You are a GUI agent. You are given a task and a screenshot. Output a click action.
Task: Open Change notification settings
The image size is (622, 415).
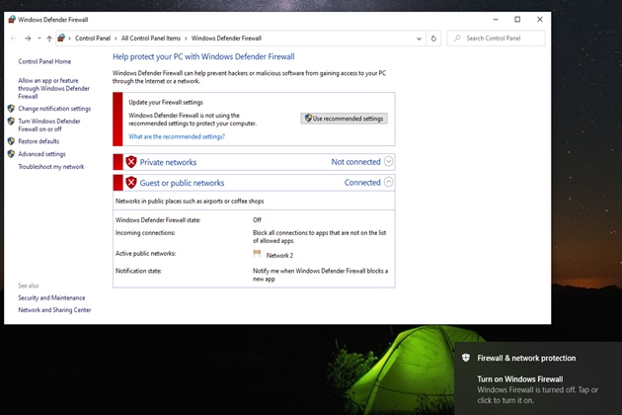[54, 109]
